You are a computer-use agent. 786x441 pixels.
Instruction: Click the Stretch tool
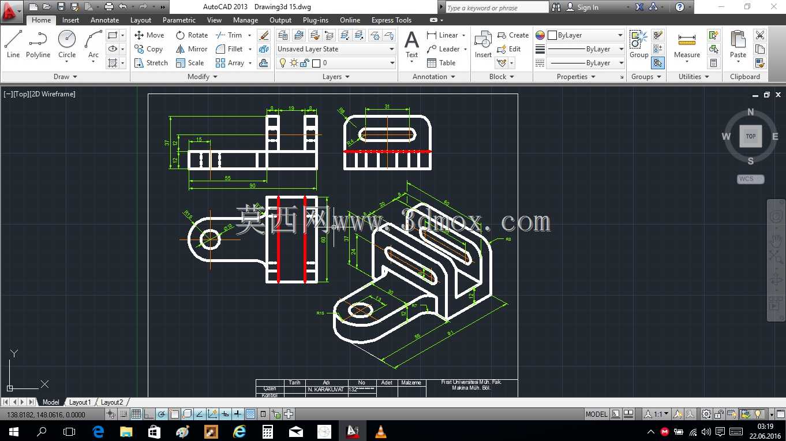(151, 63)
